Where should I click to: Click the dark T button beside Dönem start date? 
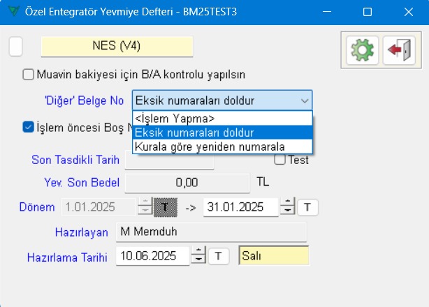pos(166,207)
